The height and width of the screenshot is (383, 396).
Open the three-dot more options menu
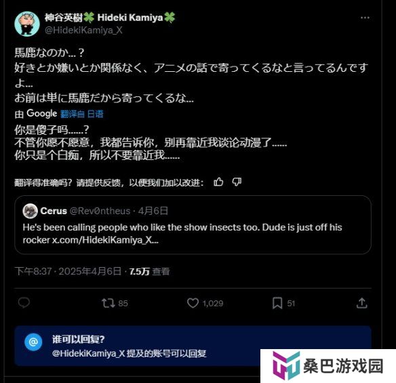point(365,18)
